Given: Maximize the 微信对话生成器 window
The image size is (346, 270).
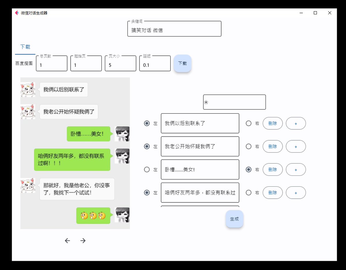Looking at the screenshot, I should [315, 13].
